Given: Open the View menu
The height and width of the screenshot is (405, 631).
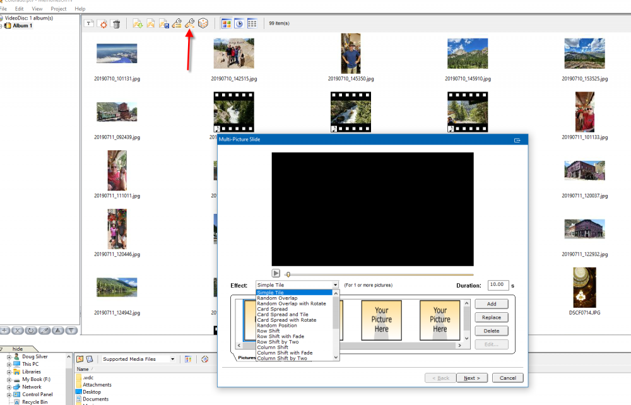Looking at the screenshot, I should 37,9.
